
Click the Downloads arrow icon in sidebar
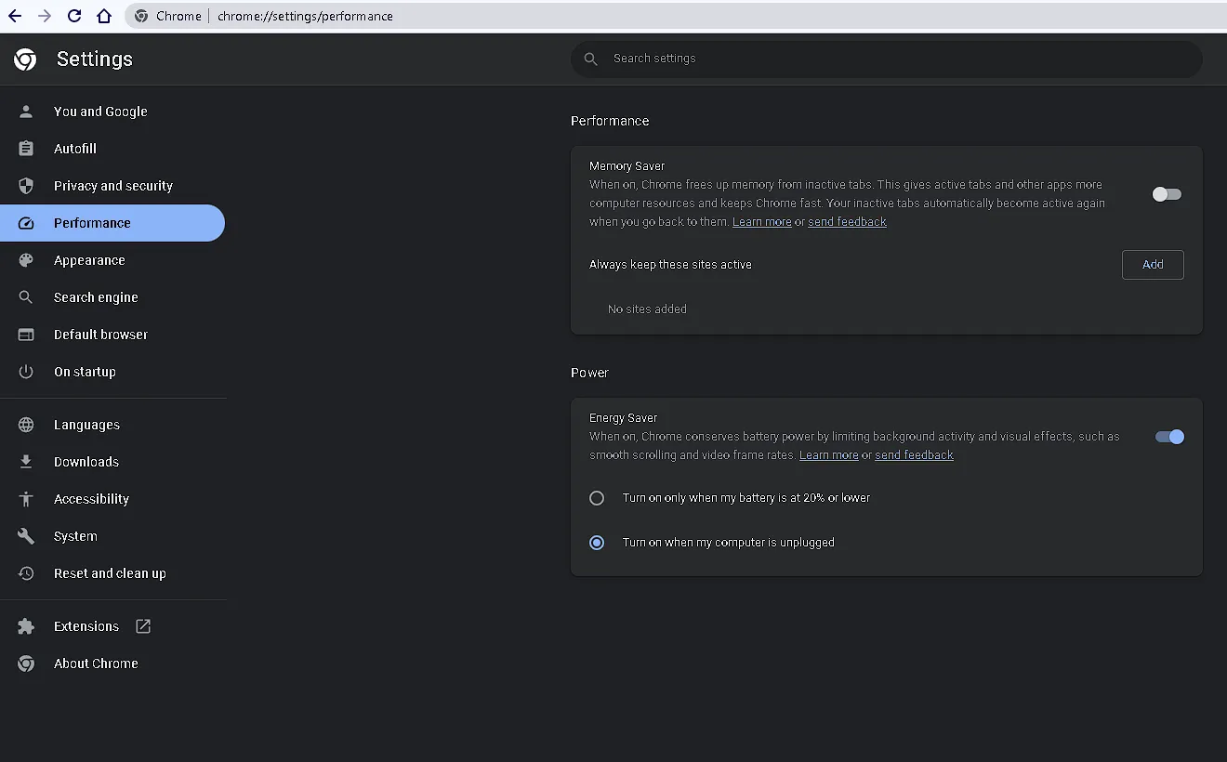pos(26,462)
